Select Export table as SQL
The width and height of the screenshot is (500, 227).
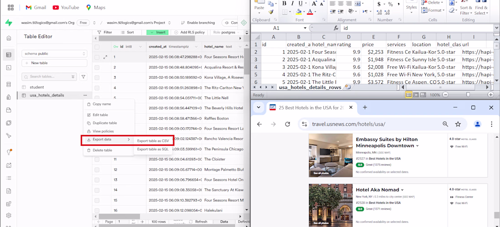[x=153, y=149]
